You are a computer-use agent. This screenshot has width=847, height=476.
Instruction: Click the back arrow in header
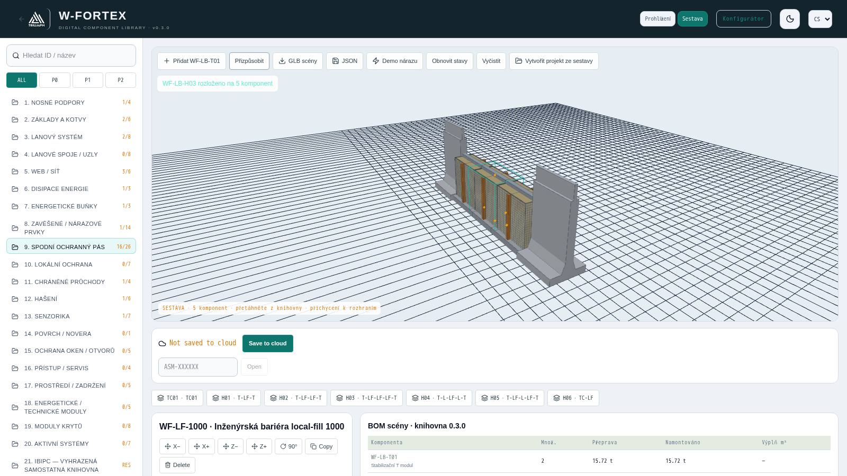(x=22, y=19)
